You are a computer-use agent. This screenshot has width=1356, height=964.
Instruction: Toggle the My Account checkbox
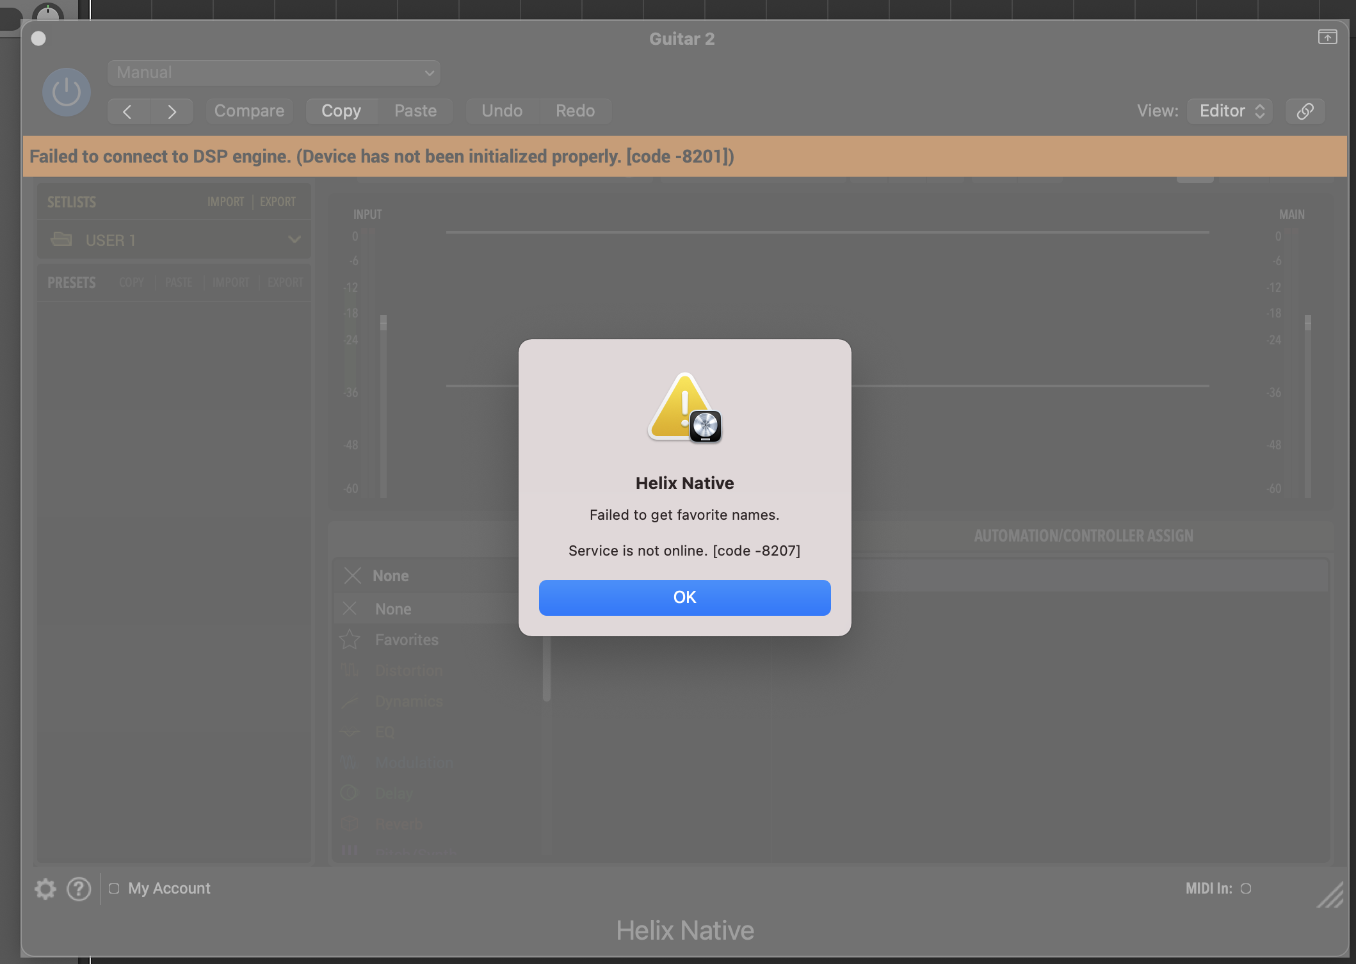(114, 888)
